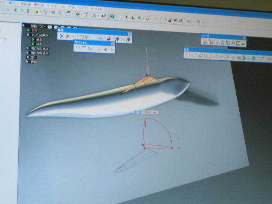Open the dropdown arrow next to the yellow box icon
This screenshot has width=272, height=204.
40,12
